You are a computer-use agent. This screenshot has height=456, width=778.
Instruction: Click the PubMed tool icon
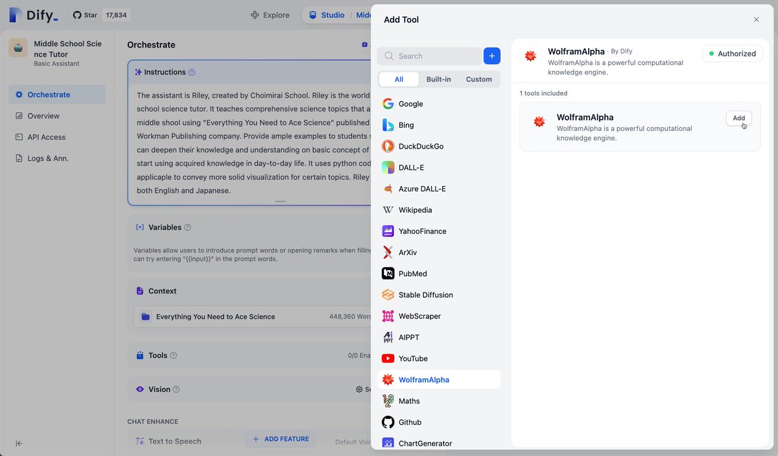388,274
